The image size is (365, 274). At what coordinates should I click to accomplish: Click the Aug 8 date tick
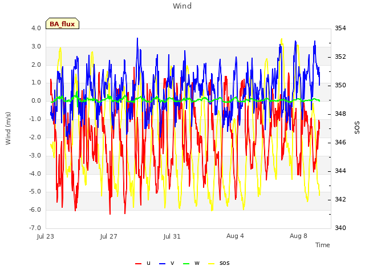[298, 236]
